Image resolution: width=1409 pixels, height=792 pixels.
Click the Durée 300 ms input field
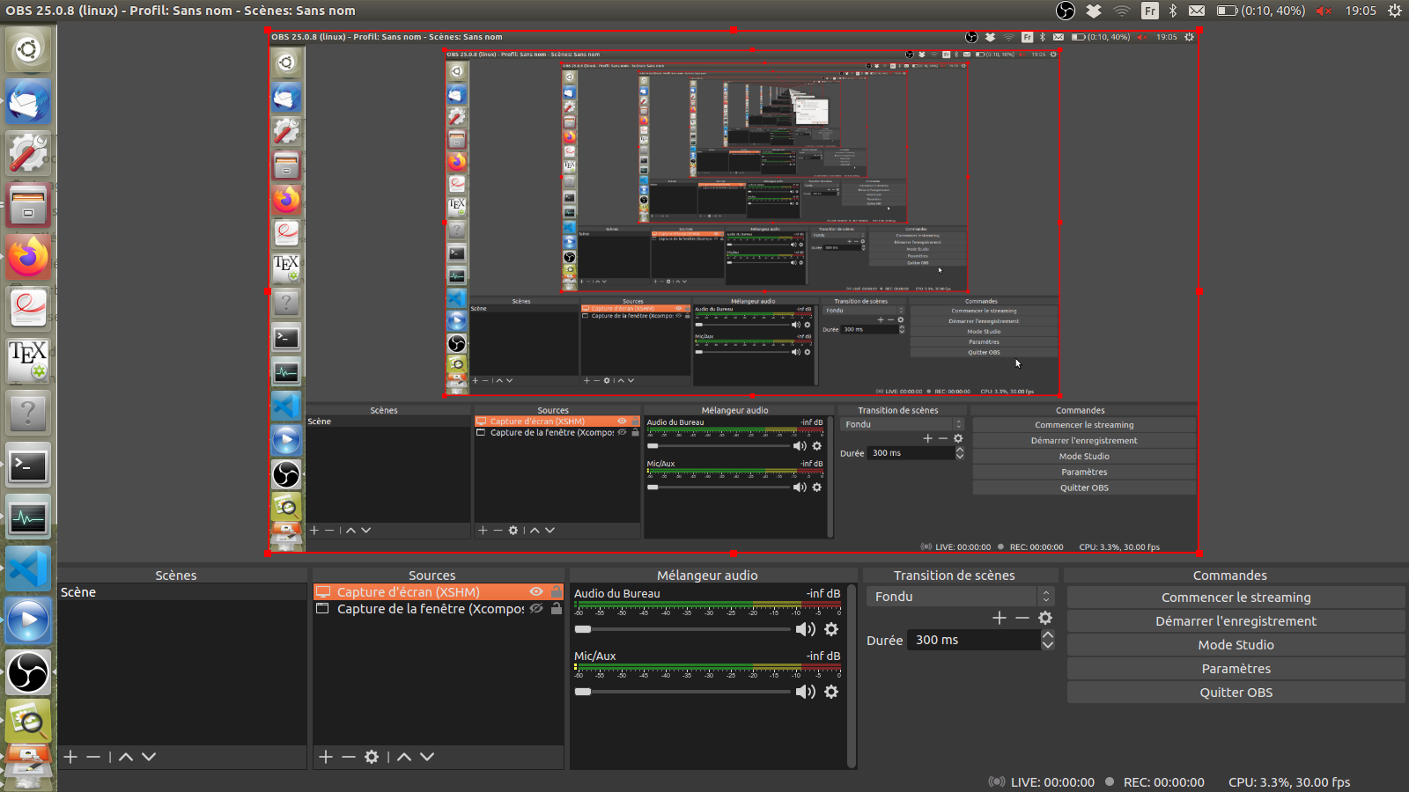(974, 640)
